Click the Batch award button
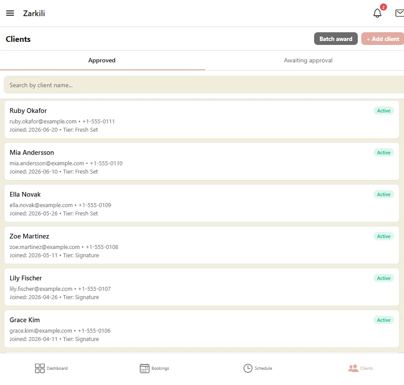 [336, 39]
